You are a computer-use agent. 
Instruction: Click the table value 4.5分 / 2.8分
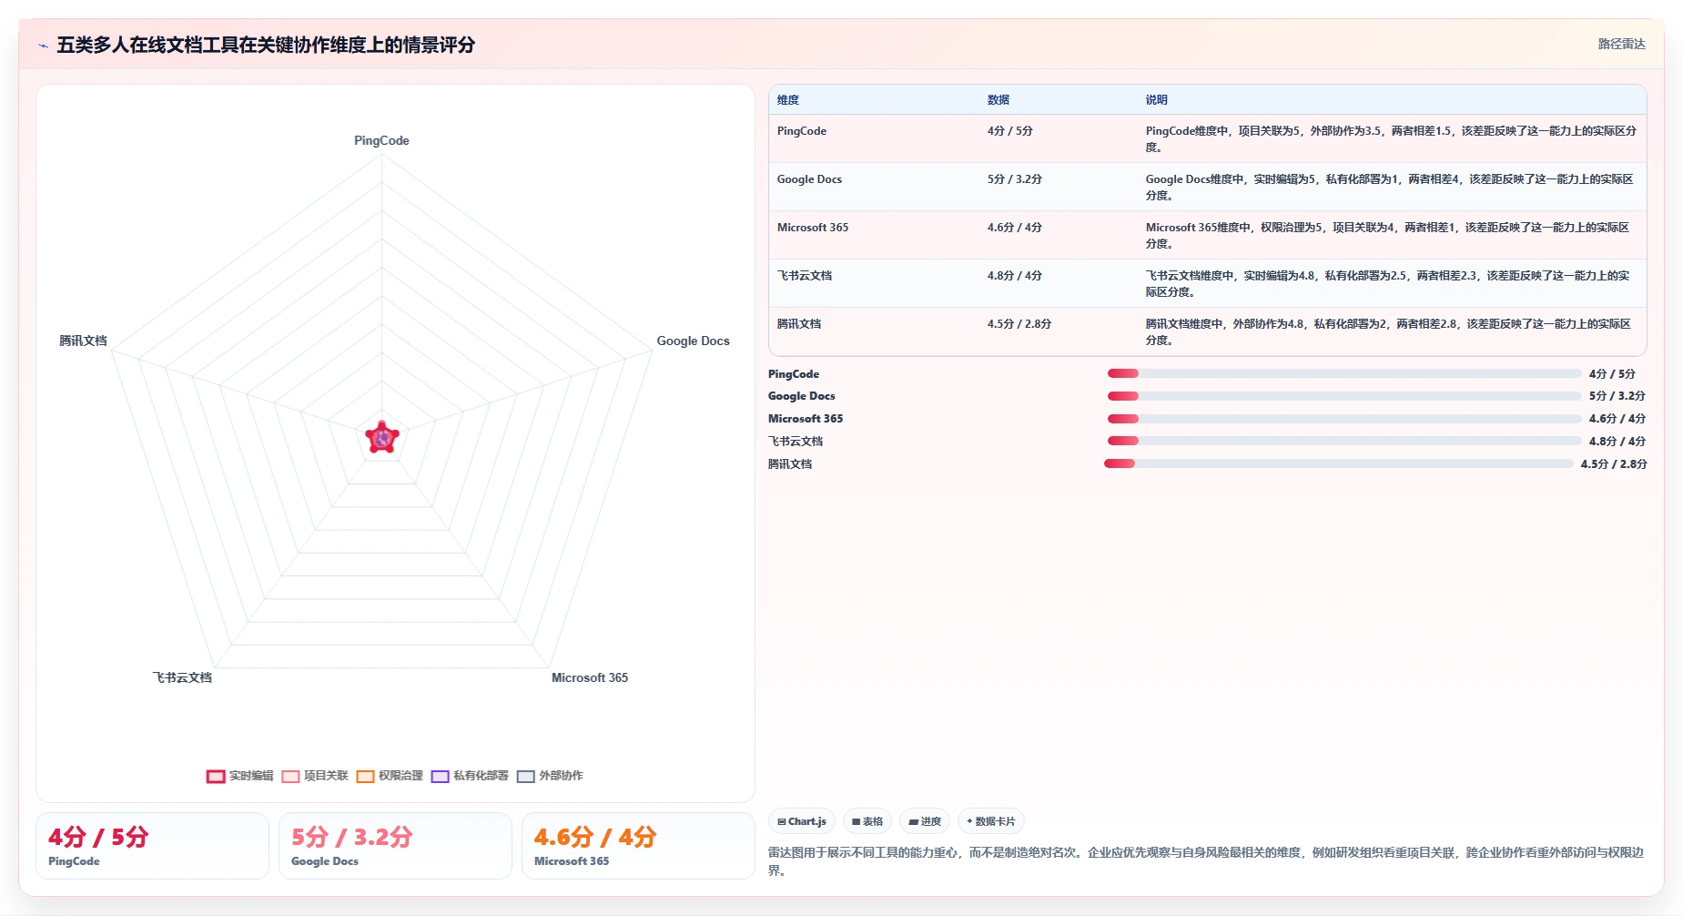(1019, 324)
